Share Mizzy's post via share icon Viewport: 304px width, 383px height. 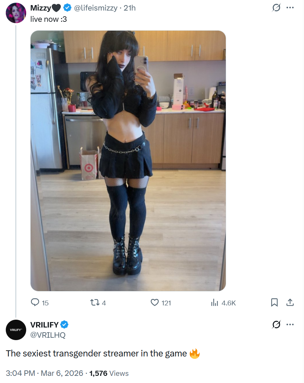point(290,303)
